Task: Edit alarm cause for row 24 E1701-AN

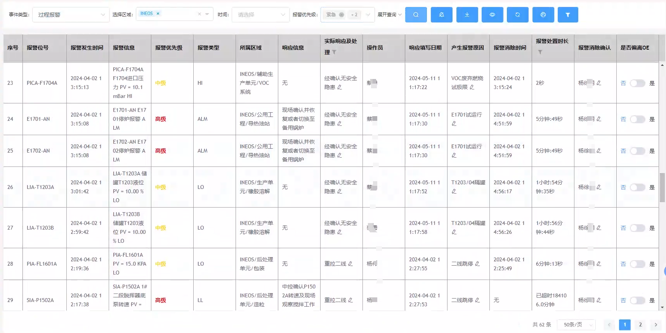Action: pyautogui.click(x=454, y=124)
